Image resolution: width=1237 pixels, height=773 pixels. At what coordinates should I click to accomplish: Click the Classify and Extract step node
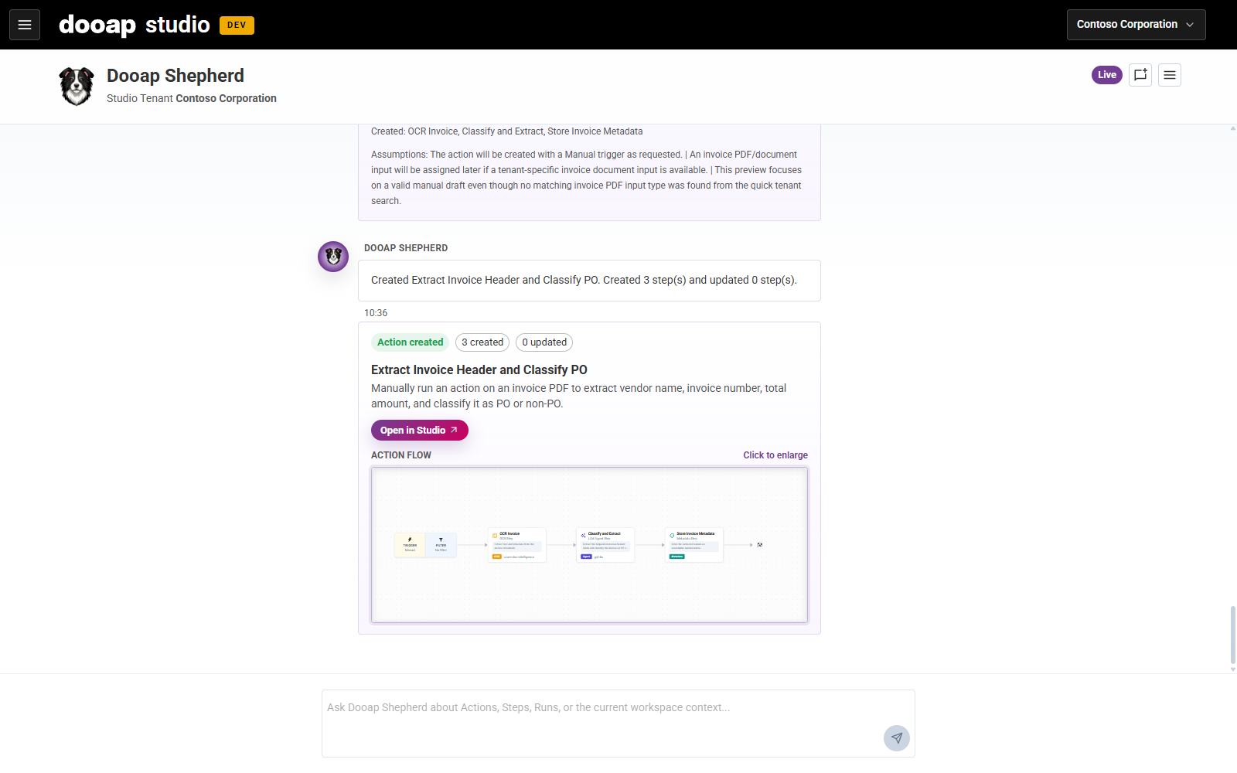pos(605,545)
